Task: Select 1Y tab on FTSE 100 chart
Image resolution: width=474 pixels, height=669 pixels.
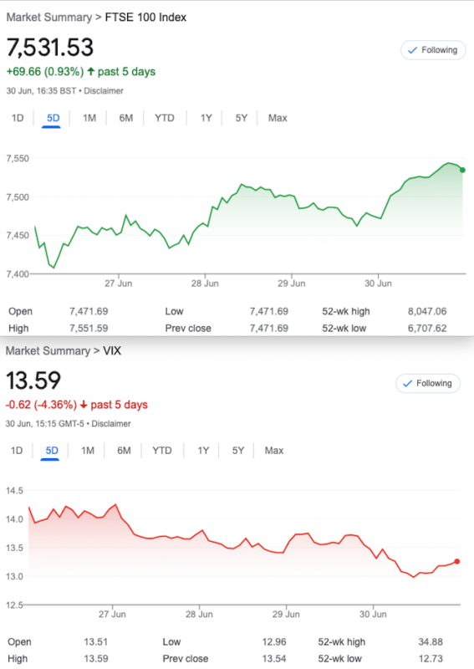Action: pos(206,118)
